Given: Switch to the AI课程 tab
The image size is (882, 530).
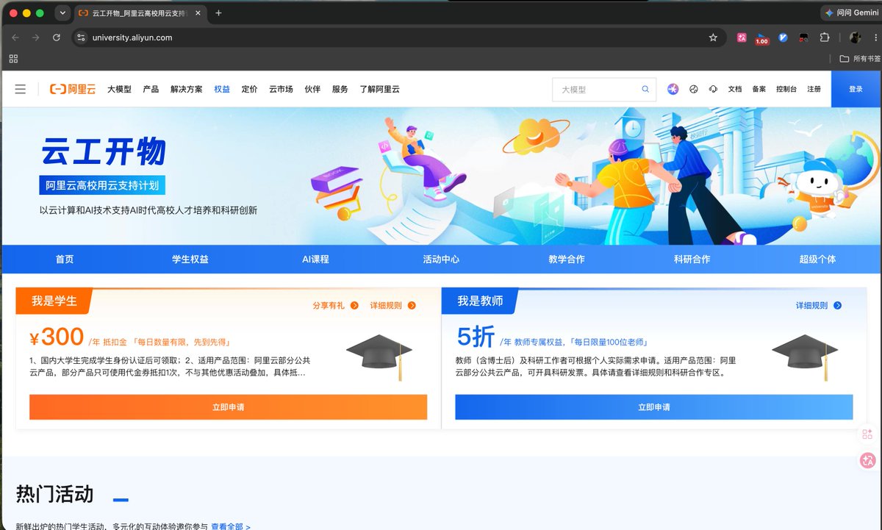Looking at the screenshot, I should click(x=315, y=259).
